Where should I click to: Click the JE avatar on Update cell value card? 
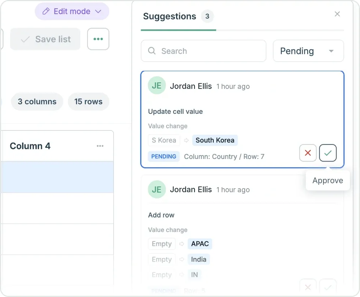coord(157,85)
